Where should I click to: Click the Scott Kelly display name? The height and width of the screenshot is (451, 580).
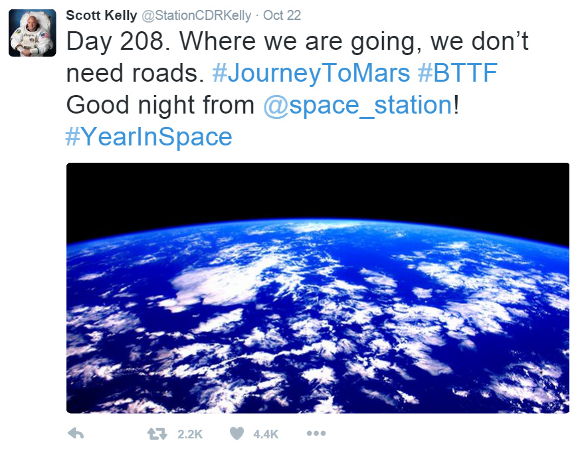(102, 15)
